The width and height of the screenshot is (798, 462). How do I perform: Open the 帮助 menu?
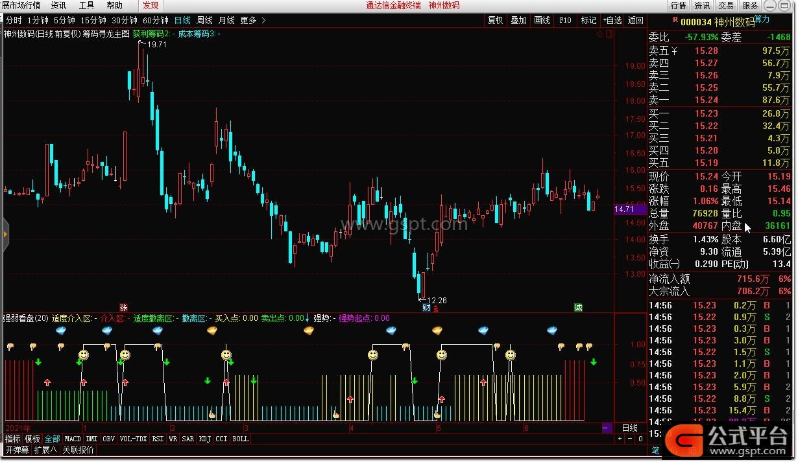point(114,5)
